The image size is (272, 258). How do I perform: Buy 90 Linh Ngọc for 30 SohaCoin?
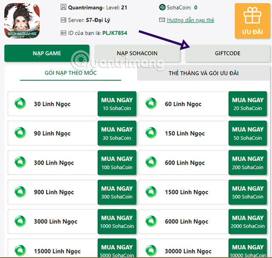(117, 133)
